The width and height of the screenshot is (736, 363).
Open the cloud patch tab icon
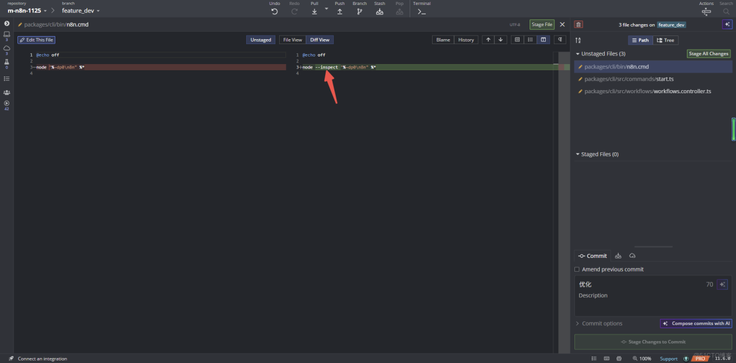tap(632, 256)
